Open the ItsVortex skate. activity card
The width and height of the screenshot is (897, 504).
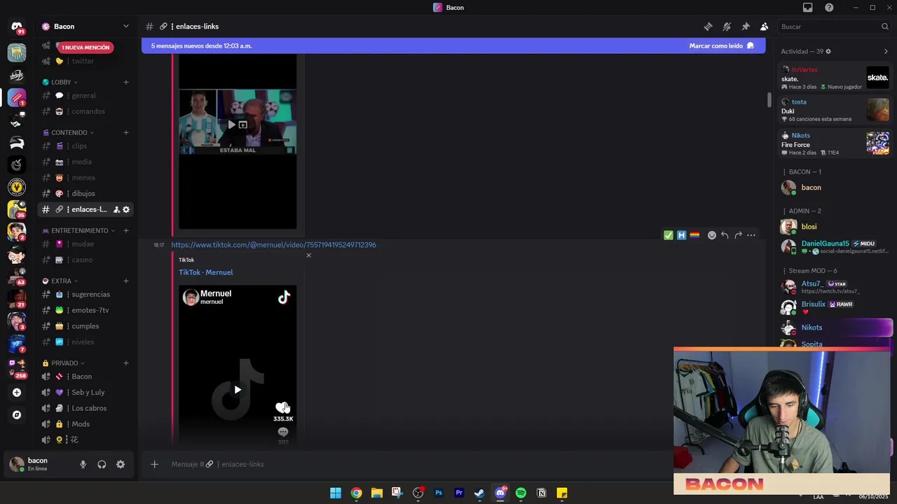coord(835,78)
